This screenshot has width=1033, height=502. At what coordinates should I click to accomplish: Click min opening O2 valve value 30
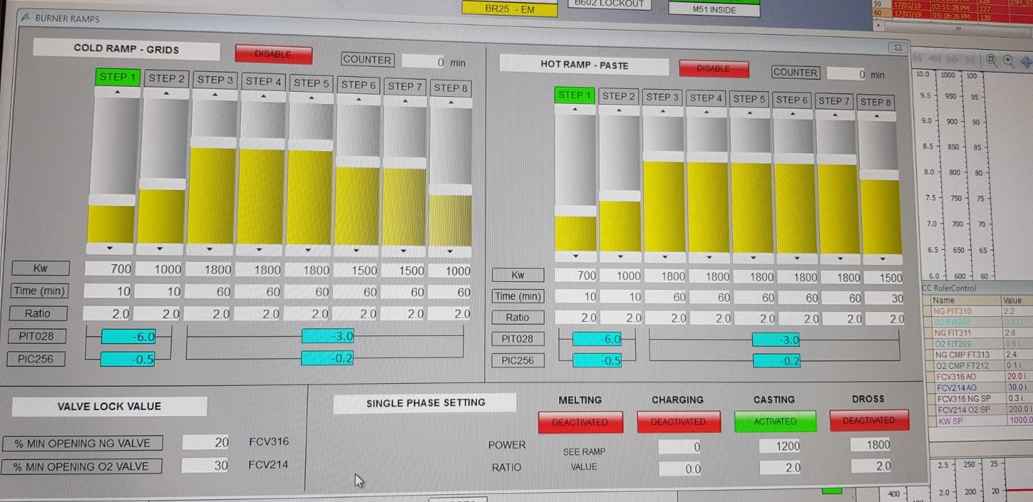206,465
